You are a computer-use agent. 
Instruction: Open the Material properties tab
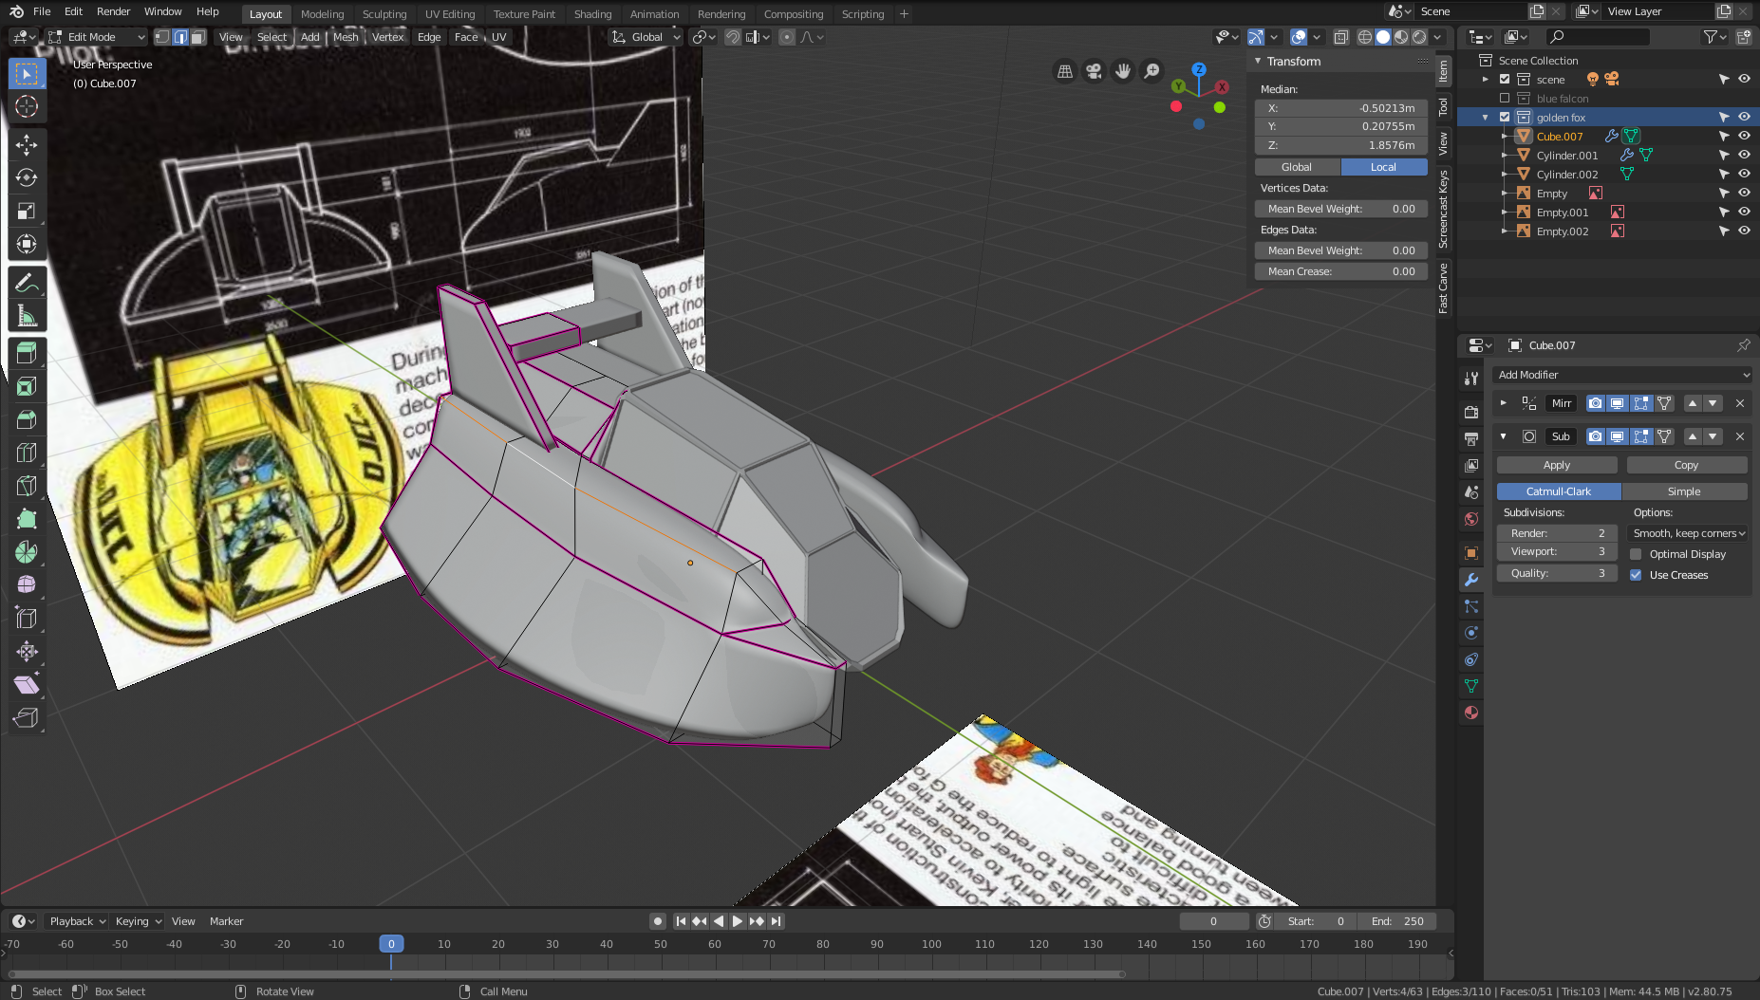[x=1471, y=712]
